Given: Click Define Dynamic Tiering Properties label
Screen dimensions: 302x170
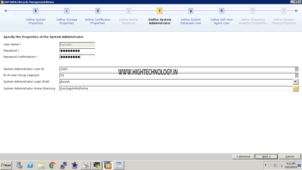Looking at the screenshot, I should [284, 21].
